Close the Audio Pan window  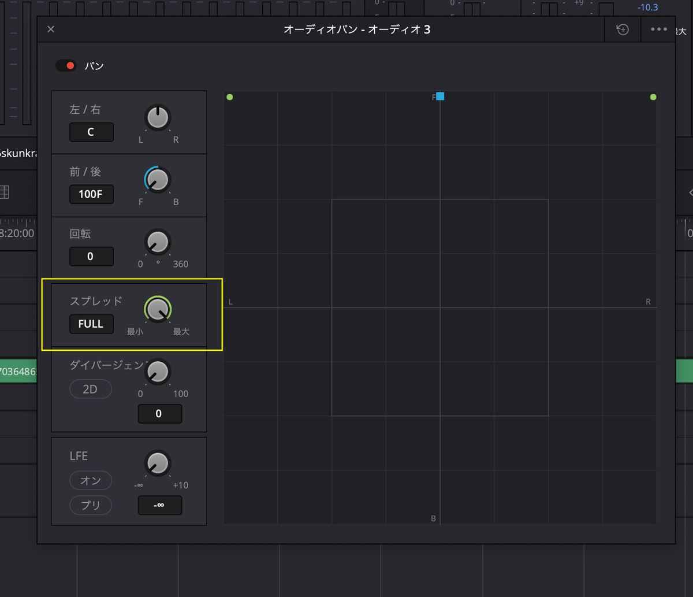(x=51, y=29)
